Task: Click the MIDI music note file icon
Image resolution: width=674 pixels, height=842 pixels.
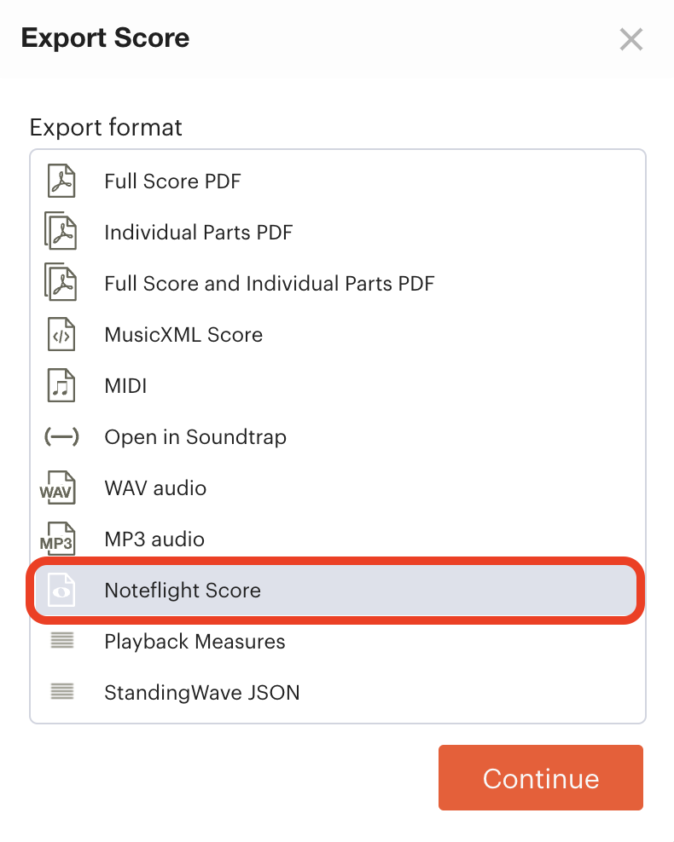Action: [x=61, y=385]
